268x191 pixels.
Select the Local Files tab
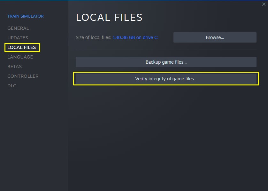tap(21, 47)
